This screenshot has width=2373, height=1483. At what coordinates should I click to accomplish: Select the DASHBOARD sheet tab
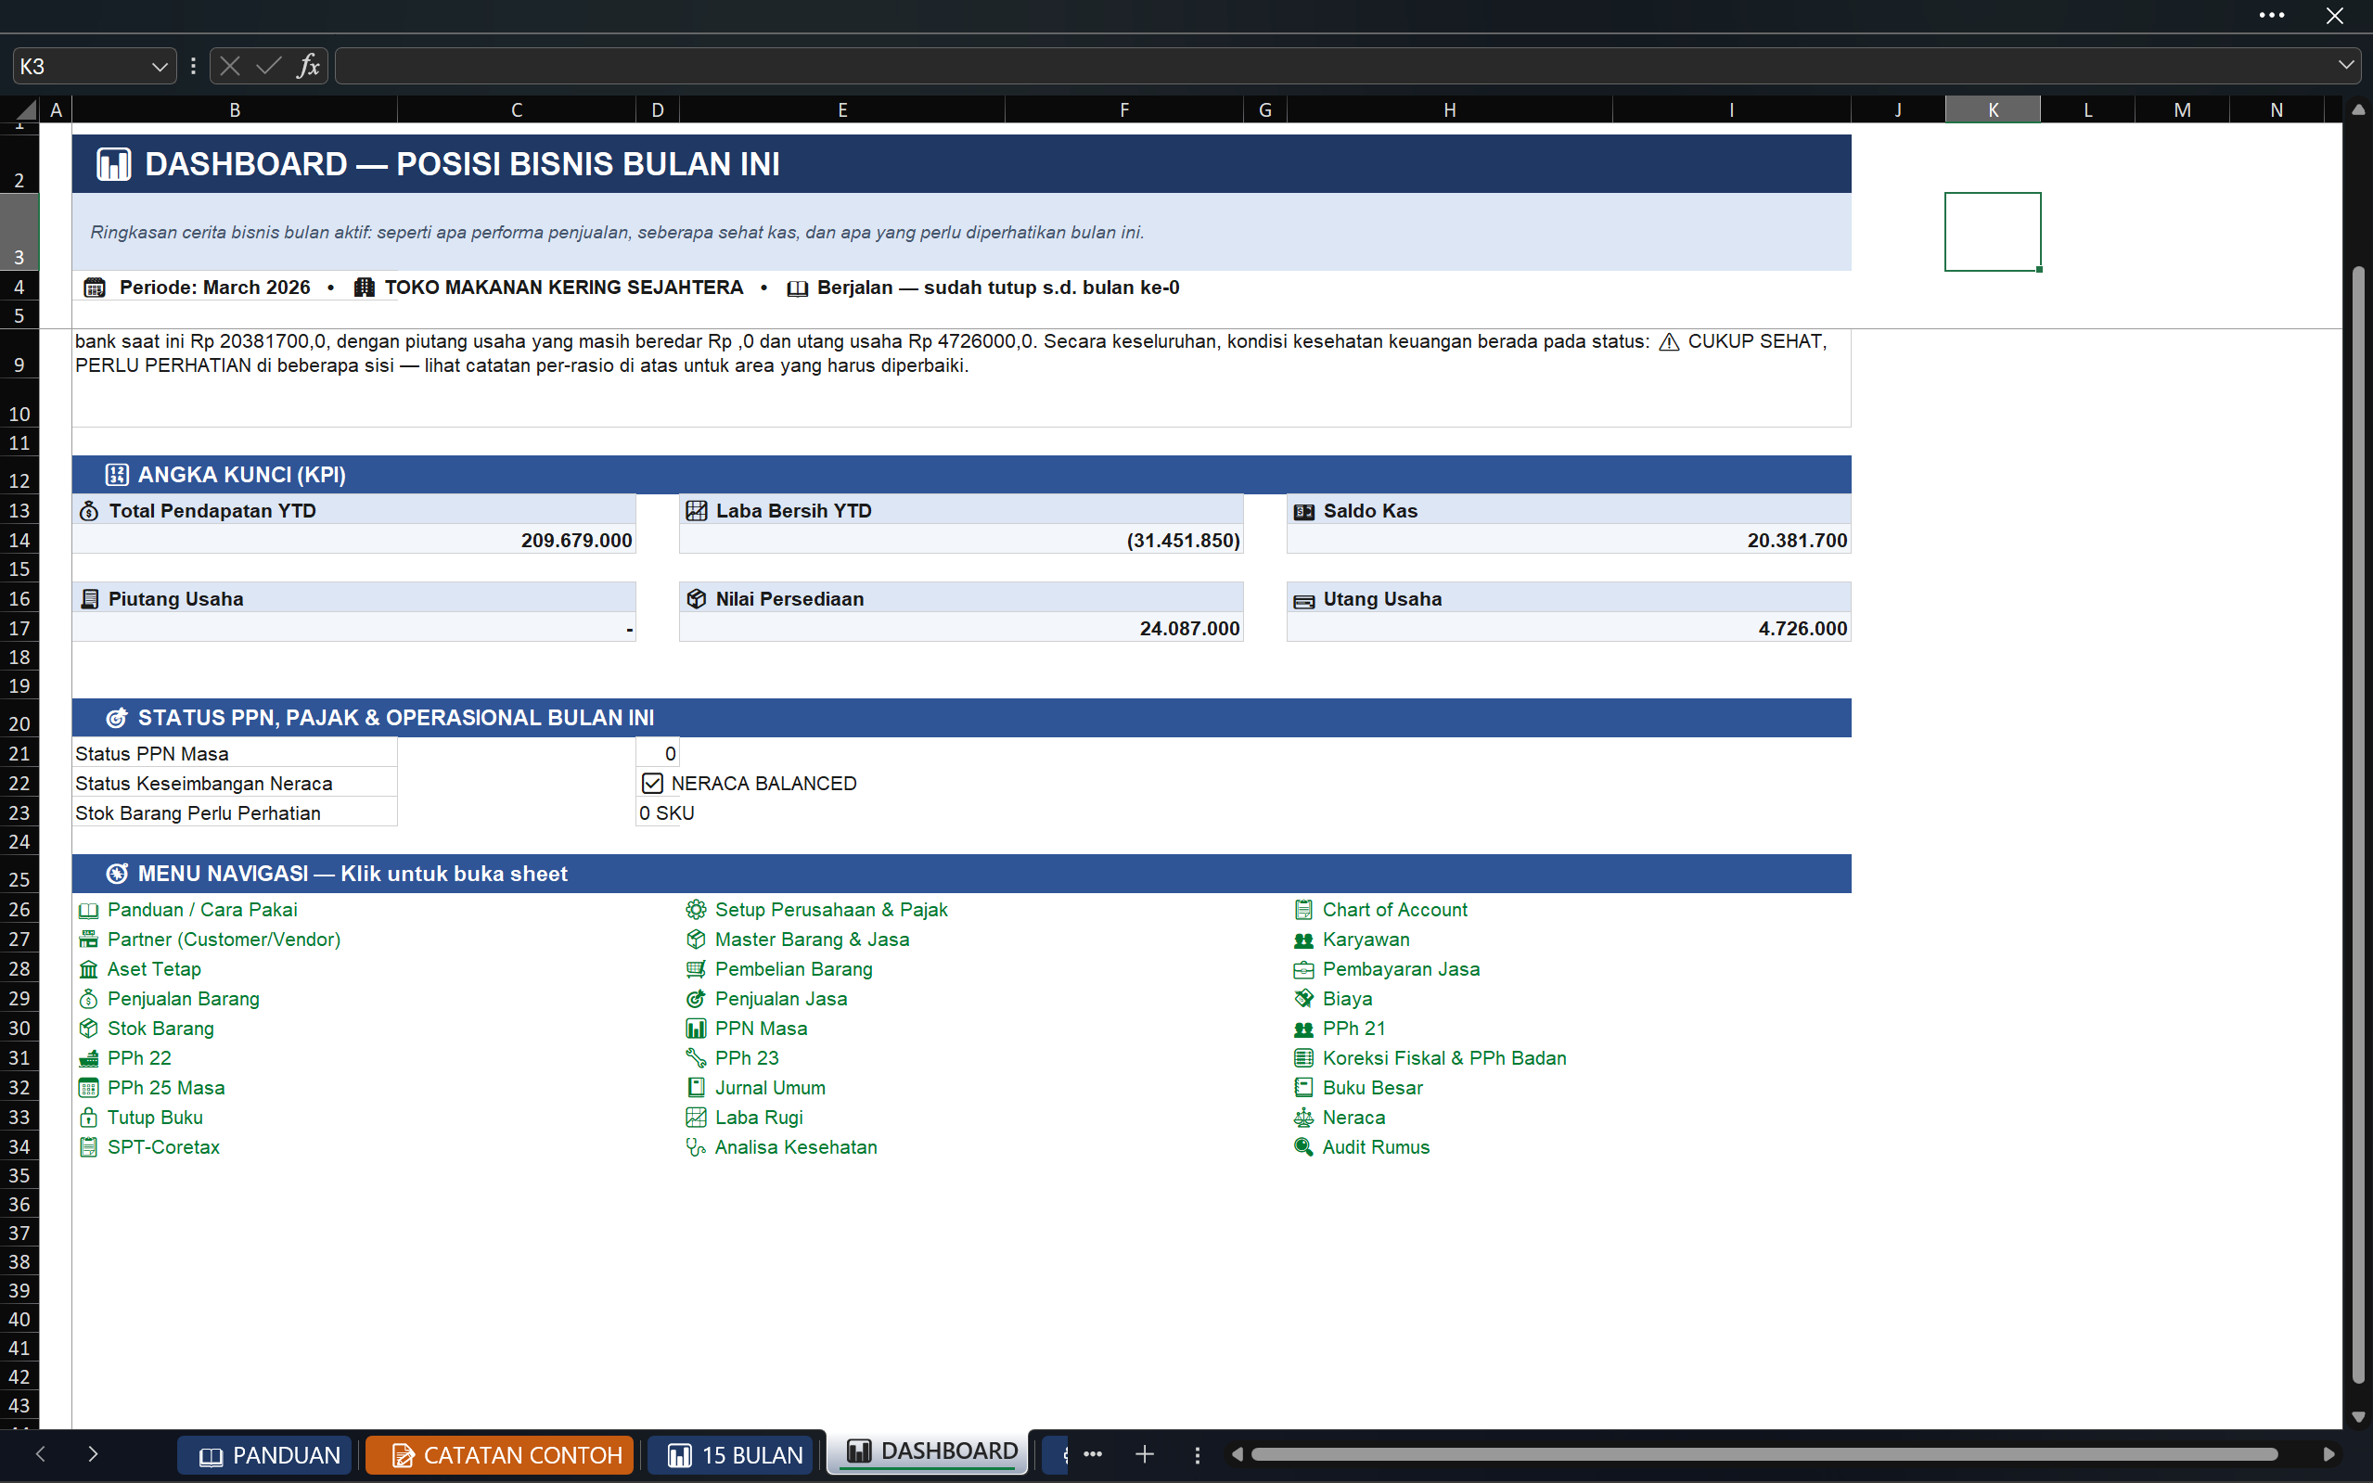tap(929, 1451)
